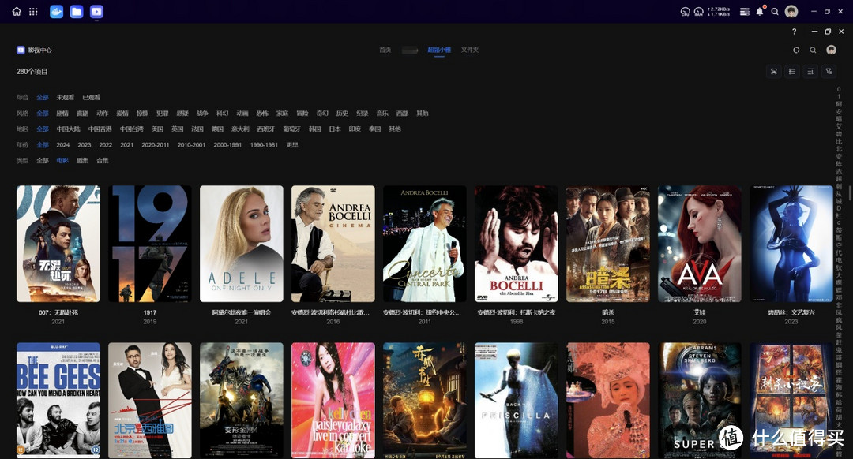Open the 1917 movie poster

pos(150,244)
